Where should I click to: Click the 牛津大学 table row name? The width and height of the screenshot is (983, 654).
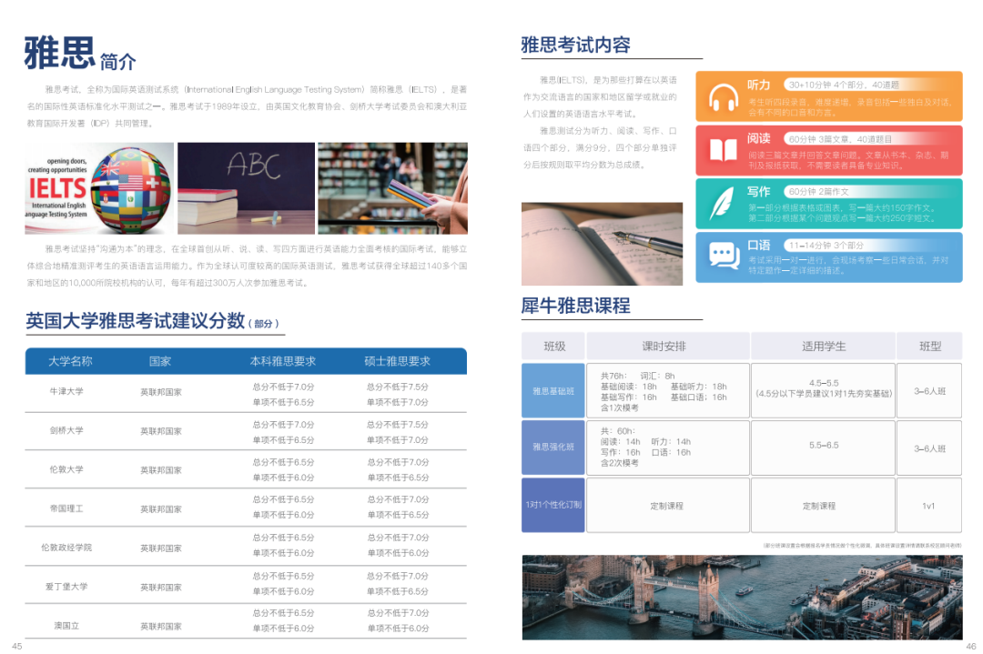66,392
